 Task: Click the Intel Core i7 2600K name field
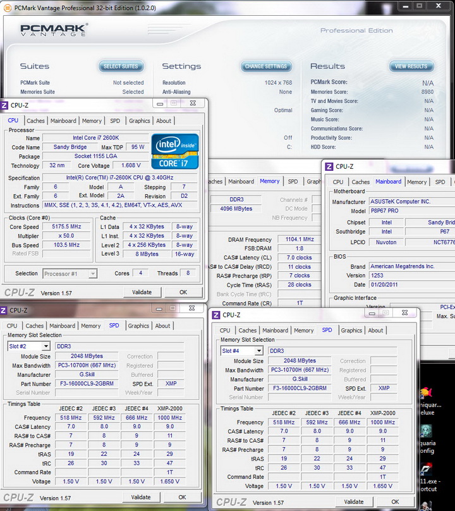pyautogui.click(x=96, y=138)
